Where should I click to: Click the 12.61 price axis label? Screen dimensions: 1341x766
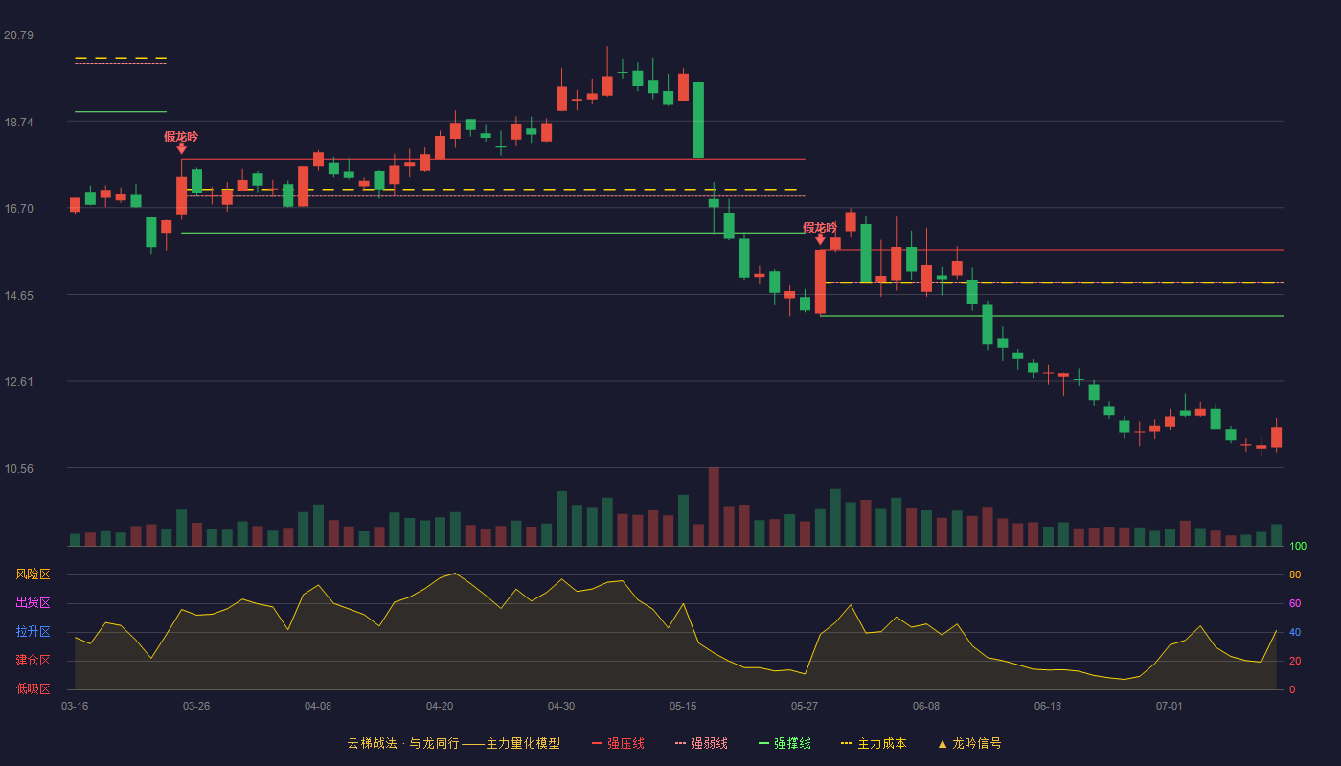pos(18,381)
